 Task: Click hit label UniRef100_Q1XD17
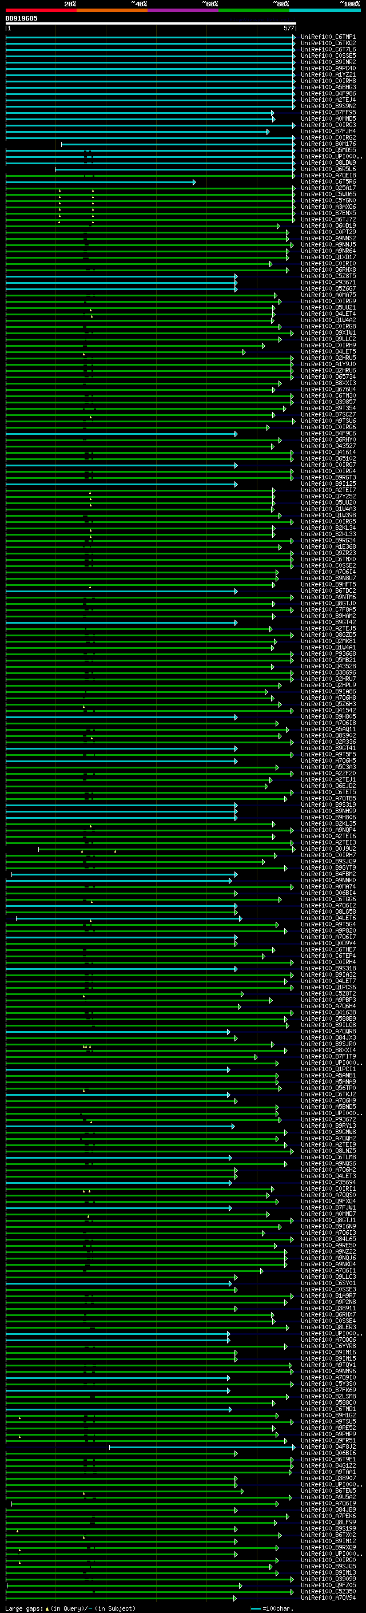(328, 257)
